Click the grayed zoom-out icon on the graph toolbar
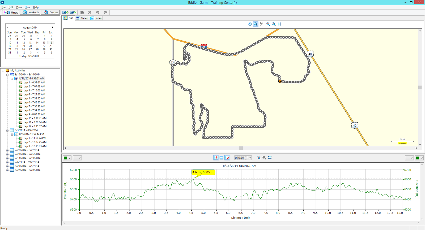The width and height of the screenshot is (425, 230). click(264, 158)
